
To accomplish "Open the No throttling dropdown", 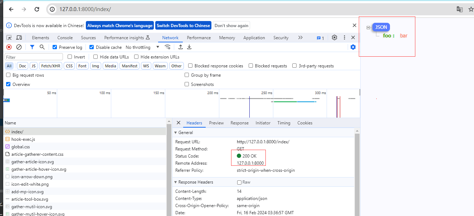I will coord(142,47).
